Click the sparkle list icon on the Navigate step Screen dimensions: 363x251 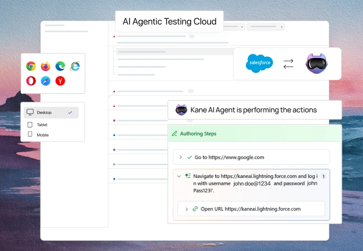tap(188, 176)
